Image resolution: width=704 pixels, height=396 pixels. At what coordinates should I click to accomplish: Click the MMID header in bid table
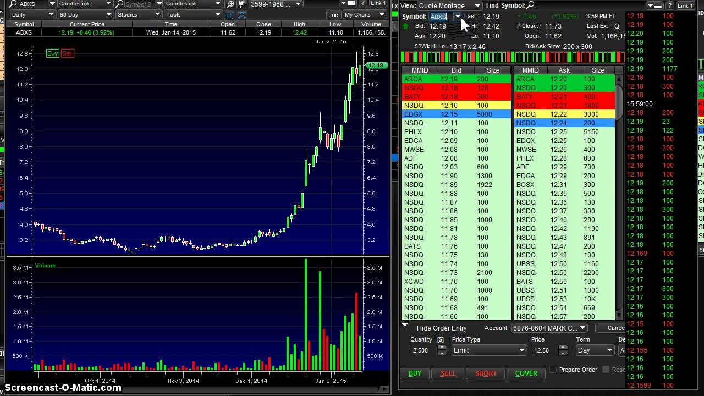(420, 70)
